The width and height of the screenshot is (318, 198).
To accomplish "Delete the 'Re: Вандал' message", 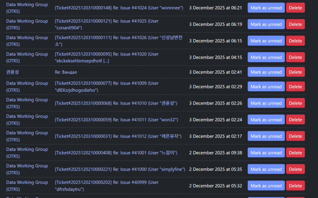I will pyautogui.click(x=295, y=72).
